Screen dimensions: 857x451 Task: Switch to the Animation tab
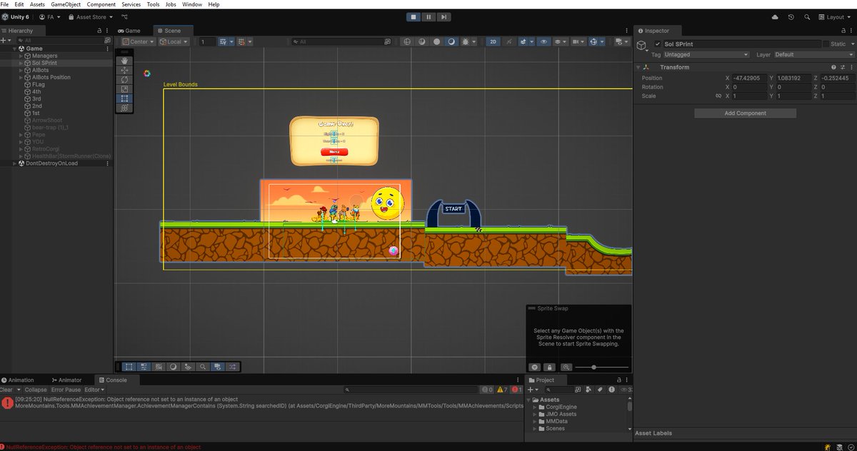[x=17, y=380]
